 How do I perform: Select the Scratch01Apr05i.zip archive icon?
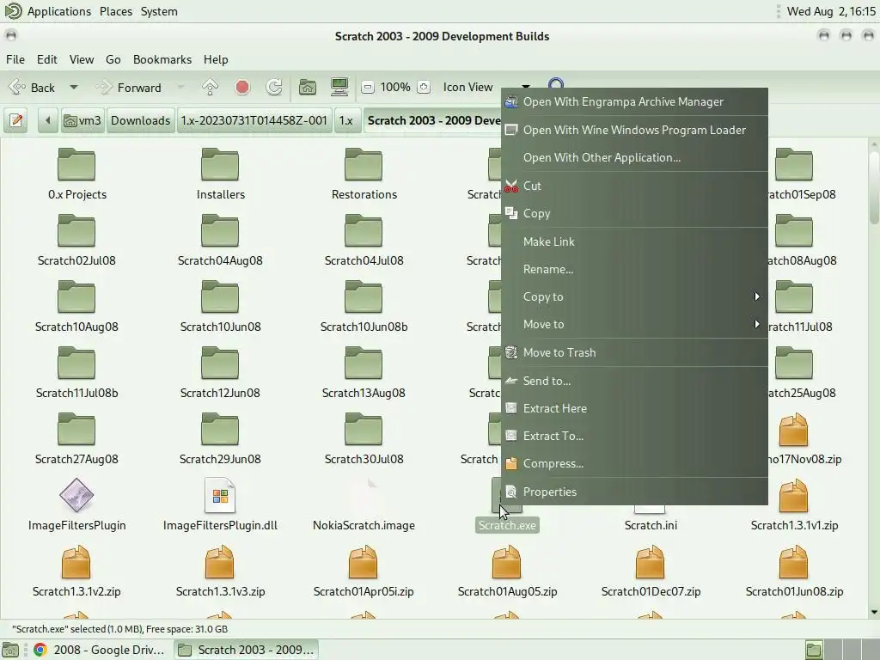(364, 562)
